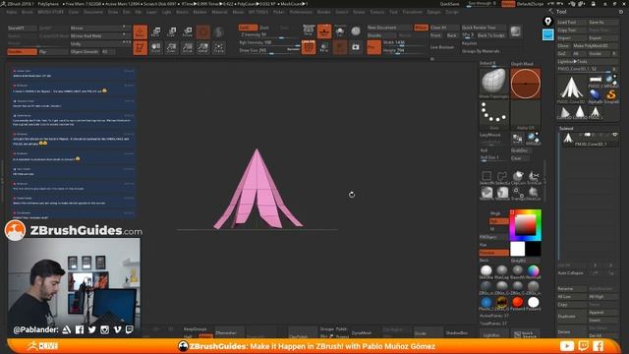Click the Duplicate subtool button
The height and width of the screenshot is (354, 629).
click(x=572, y=317)
